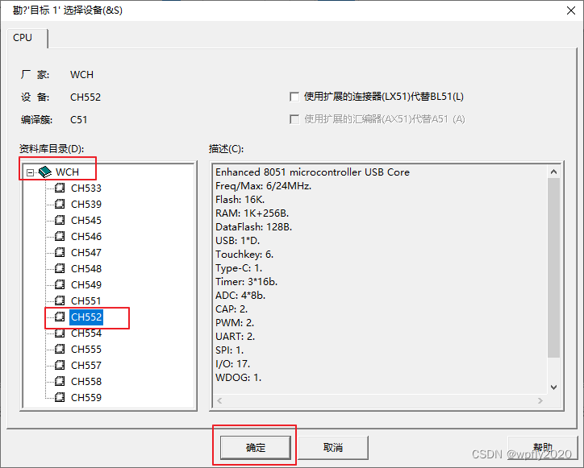This screenshot has height=468, width=584.
Task: Collapse the WCH tree node
Action: pos(30,172)
